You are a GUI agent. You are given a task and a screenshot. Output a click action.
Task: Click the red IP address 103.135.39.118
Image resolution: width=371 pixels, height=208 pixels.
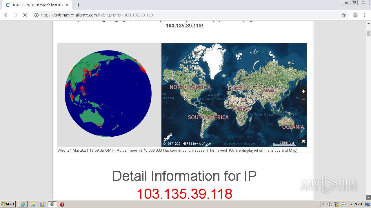pos(184,194)
